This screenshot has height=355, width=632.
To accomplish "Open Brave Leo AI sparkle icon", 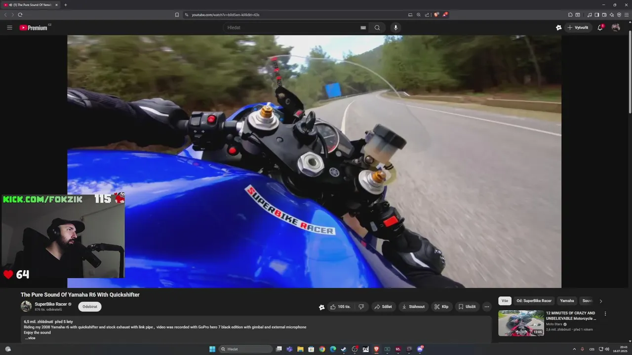I will point(612,15).
